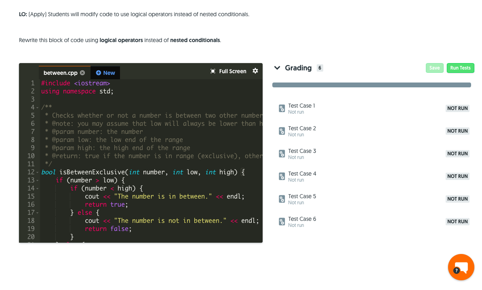Click the Run Tests button
Screen dimensions: 482x290
[x=460, y=68]
